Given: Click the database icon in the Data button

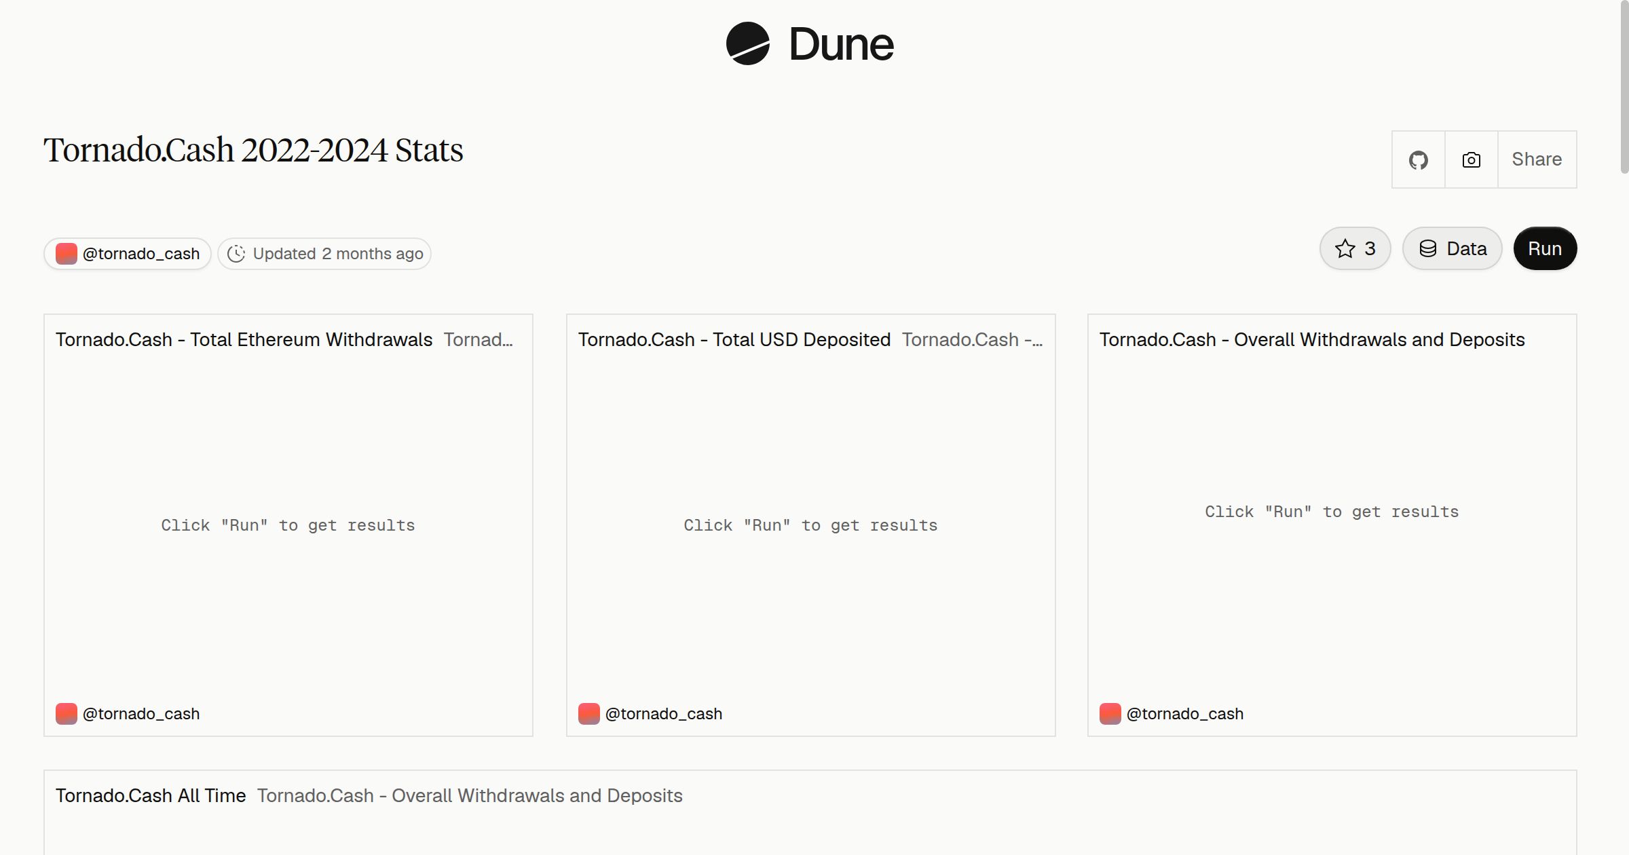Looking at the screenshot, I should coord(1428,248).
